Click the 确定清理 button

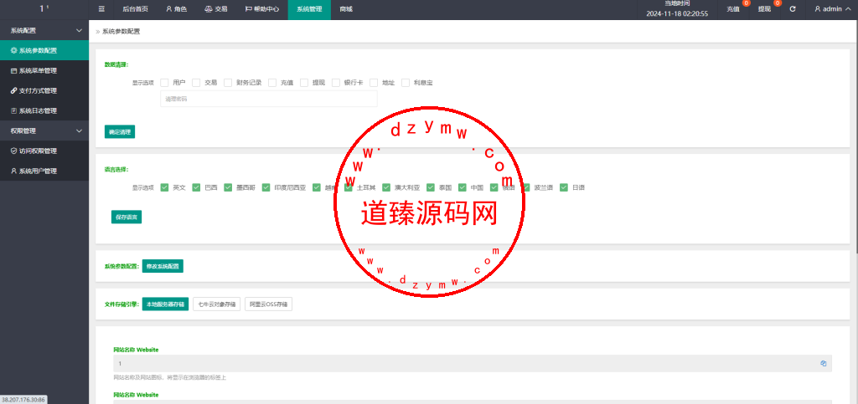pyautogui.click(x=120, y=131)
